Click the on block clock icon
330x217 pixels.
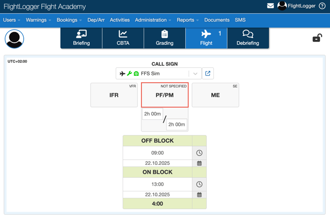coord(199,184)
